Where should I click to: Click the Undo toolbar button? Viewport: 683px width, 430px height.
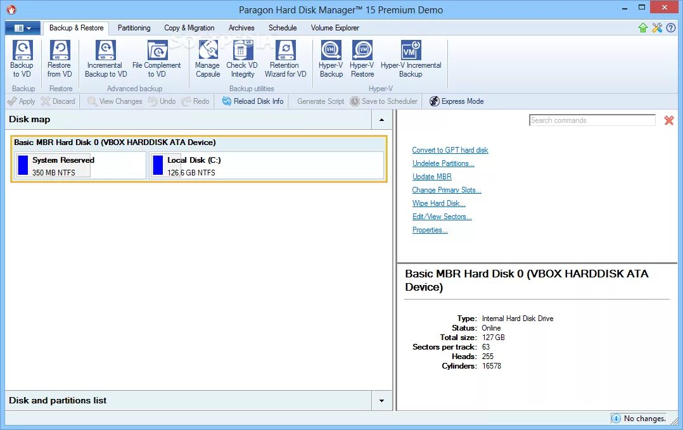(162, 101)
